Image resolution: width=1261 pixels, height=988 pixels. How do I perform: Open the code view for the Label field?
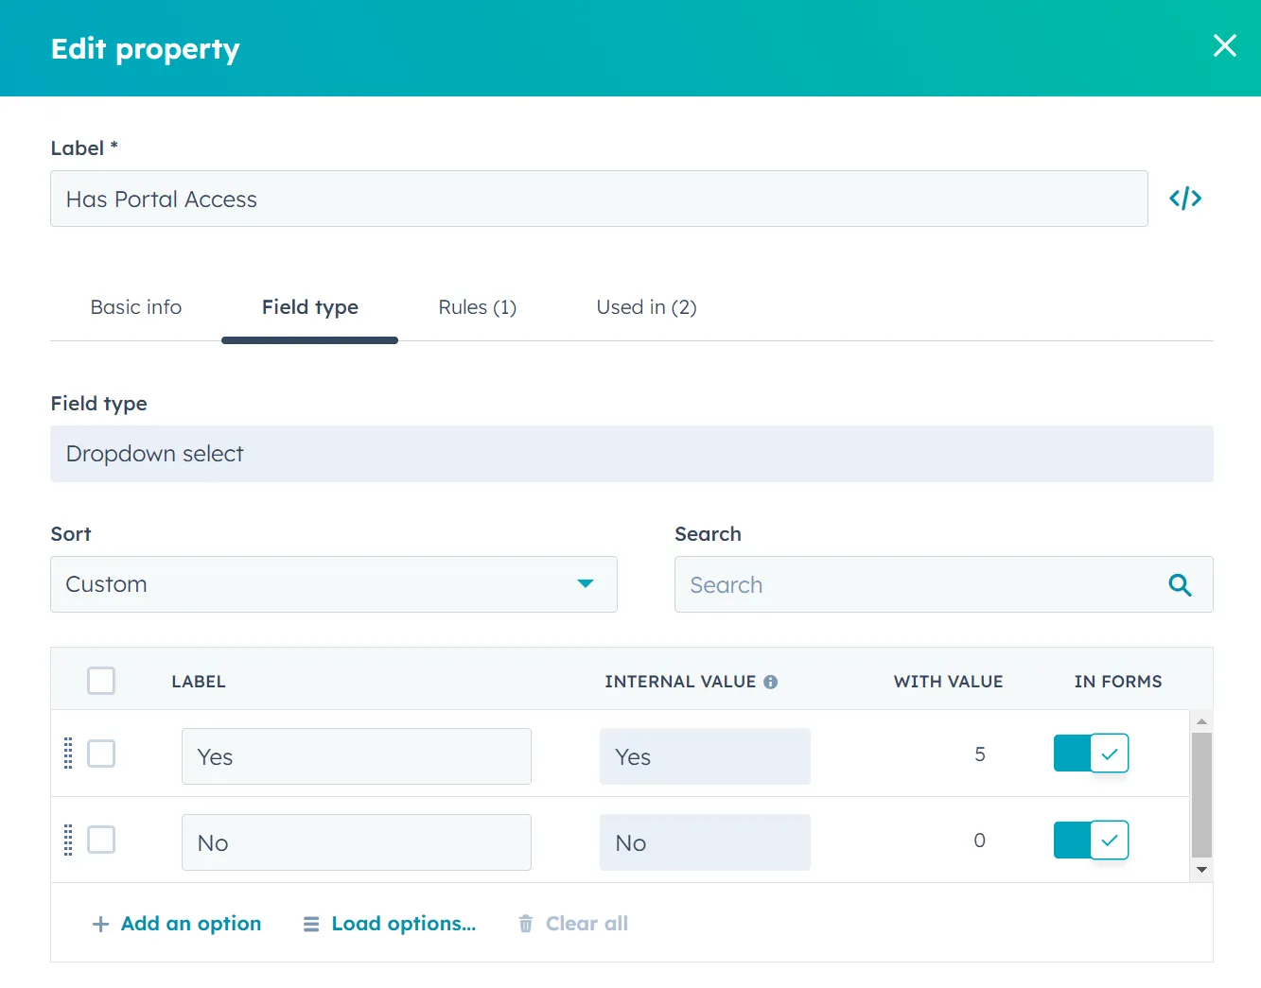[1185, 199]
